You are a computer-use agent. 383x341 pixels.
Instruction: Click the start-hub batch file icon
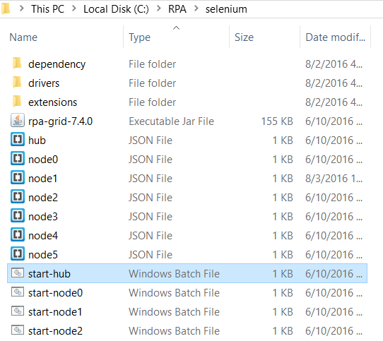[18, 273]
